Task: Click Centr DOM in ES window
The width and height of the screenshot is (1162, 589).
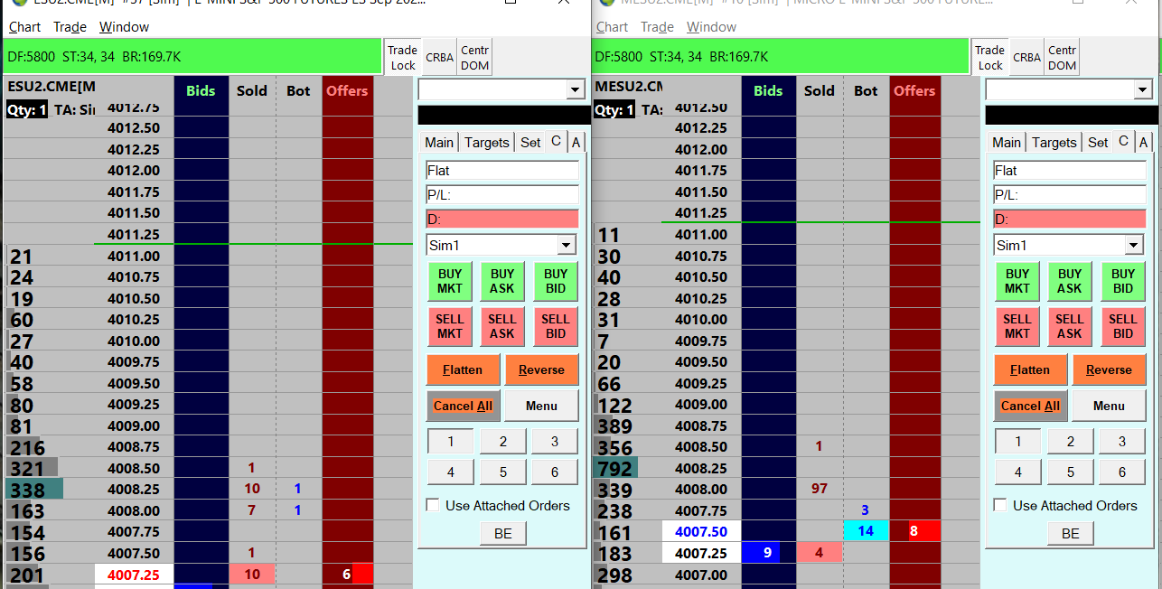Action: [x=474, y=57]
